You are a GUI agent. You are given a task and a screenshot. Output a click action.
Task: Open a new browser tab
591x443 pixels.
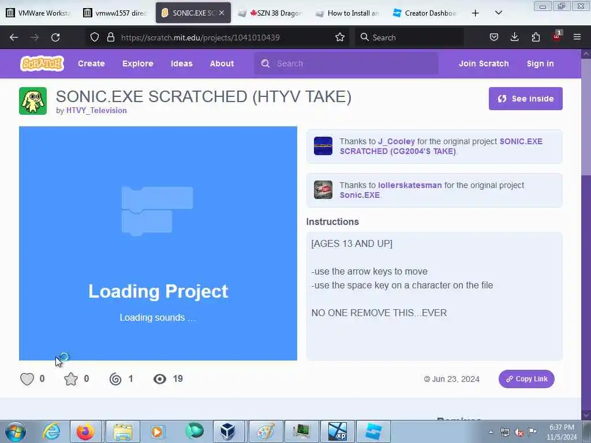[x=476, y=13]
